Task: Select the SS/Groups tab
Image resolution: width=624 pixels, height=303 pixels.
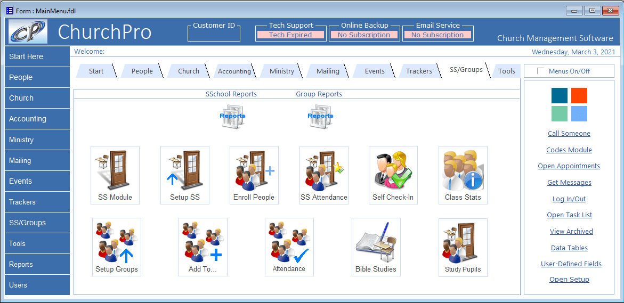Action: point(466,70)
